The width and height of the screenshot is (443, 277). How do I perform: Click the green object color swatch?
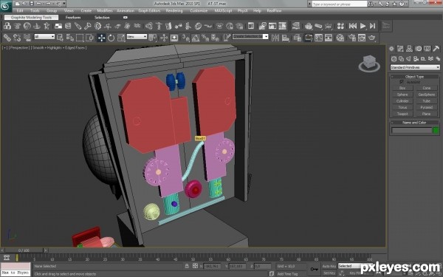coord(436,130)
